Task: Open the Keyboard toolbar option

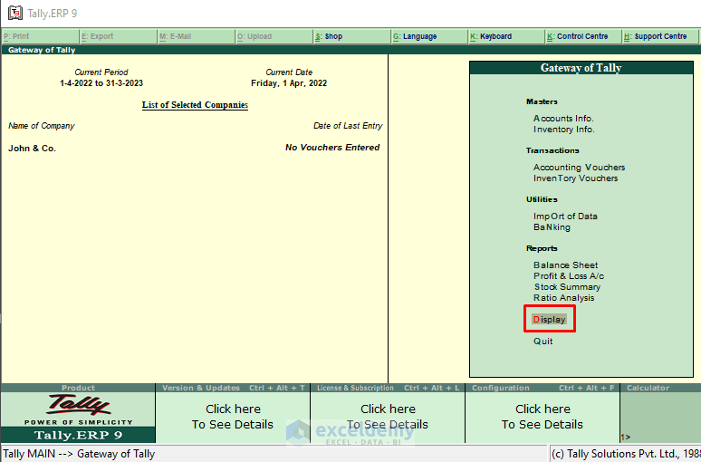Action: tap(506, 36)
